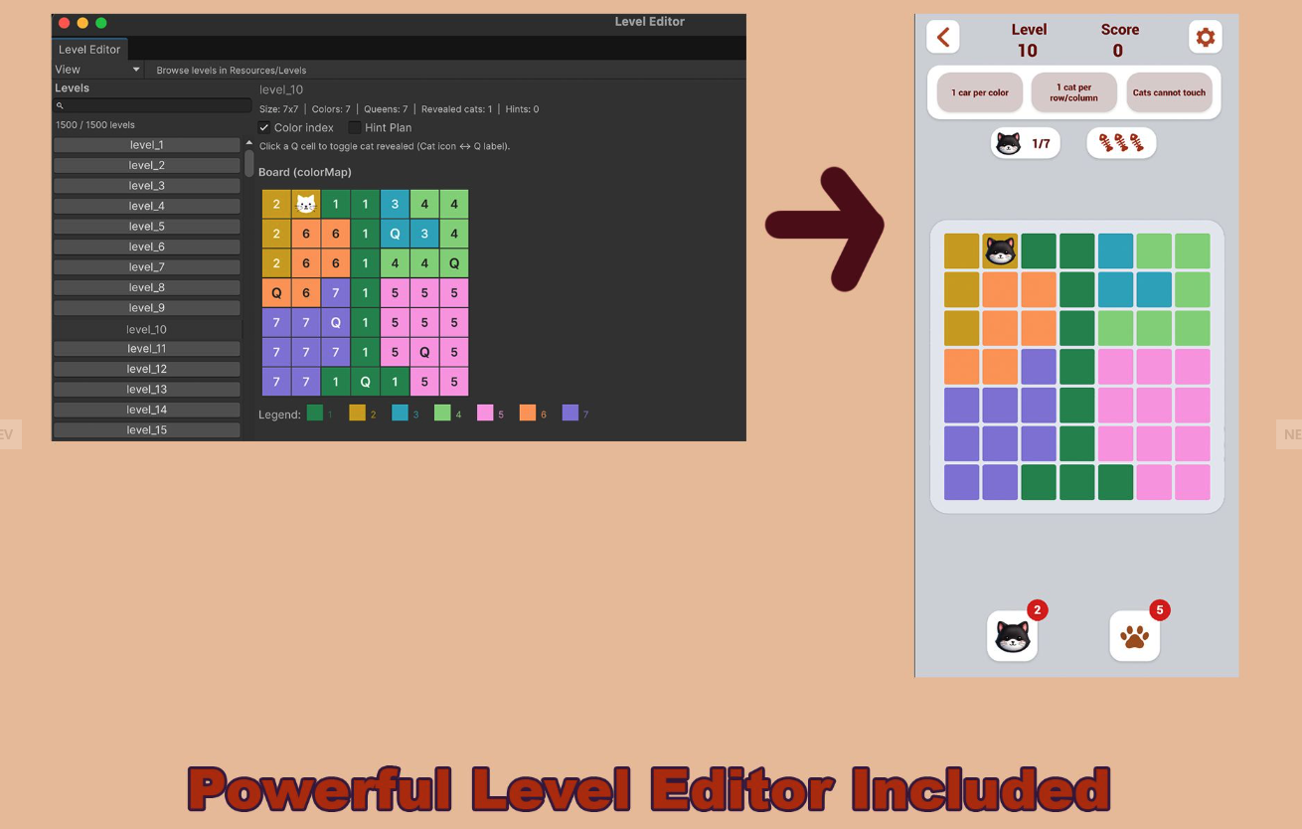1302x829 pixels.
Task: Toggle Q cell in the blue color 3 region
Action: (x=395, y=235)
